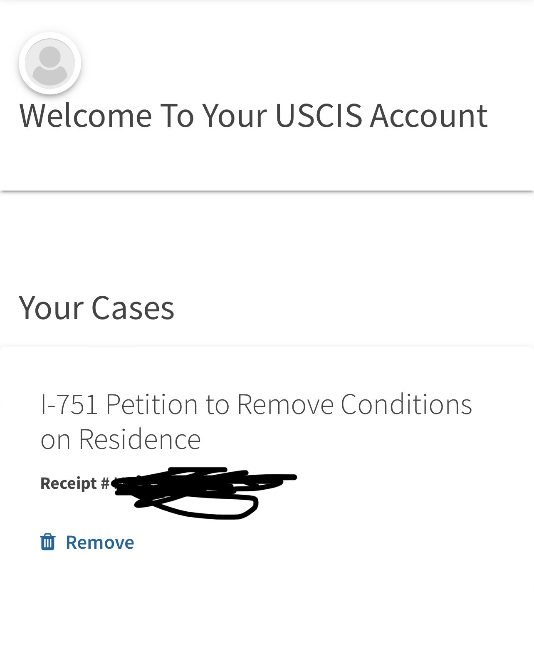Click the word 'Welcome' in the heading
This screenshot has height=659, width=534.
tap(86, 115)
